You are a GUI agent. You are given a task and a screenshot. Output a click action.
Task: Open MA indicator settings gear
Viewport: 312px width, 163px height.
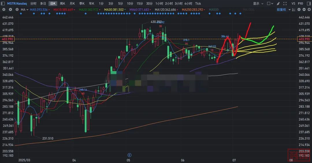click(x=4, y=9)
